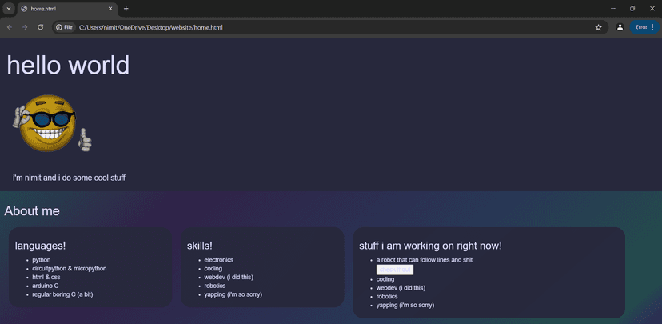Click the "skills!" card title
The width and height of the screenshot is (662, 324).
tap(200, 246)
